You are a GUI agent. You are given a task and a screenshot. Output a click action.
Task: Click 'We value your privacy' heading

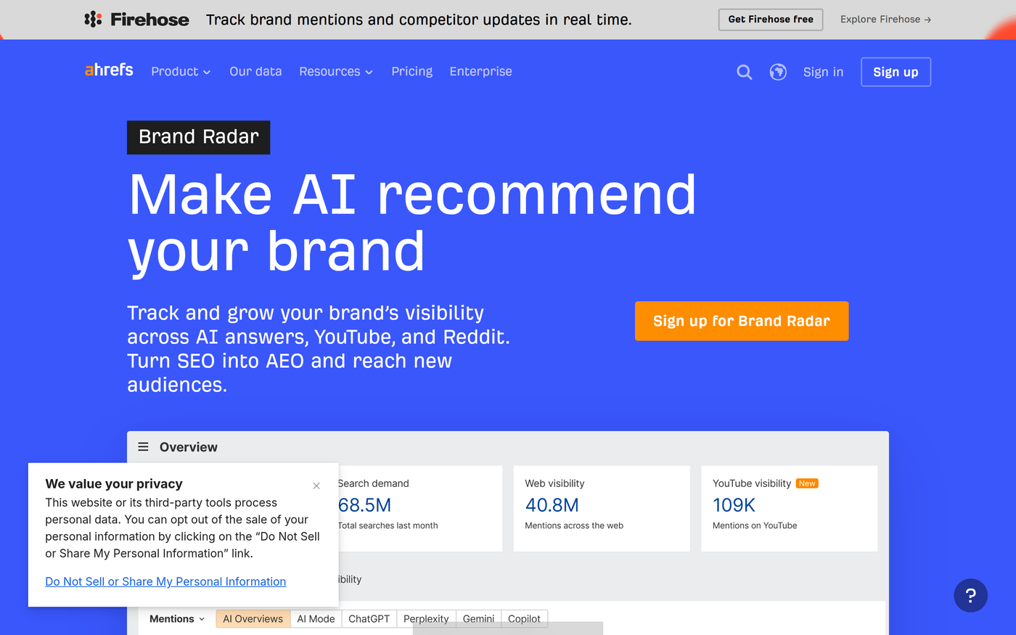coord(114,484)
